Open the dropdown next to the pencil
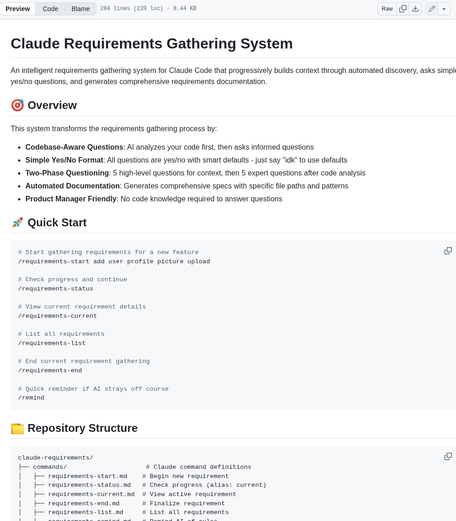456x521 pixels. click(444, 9)
